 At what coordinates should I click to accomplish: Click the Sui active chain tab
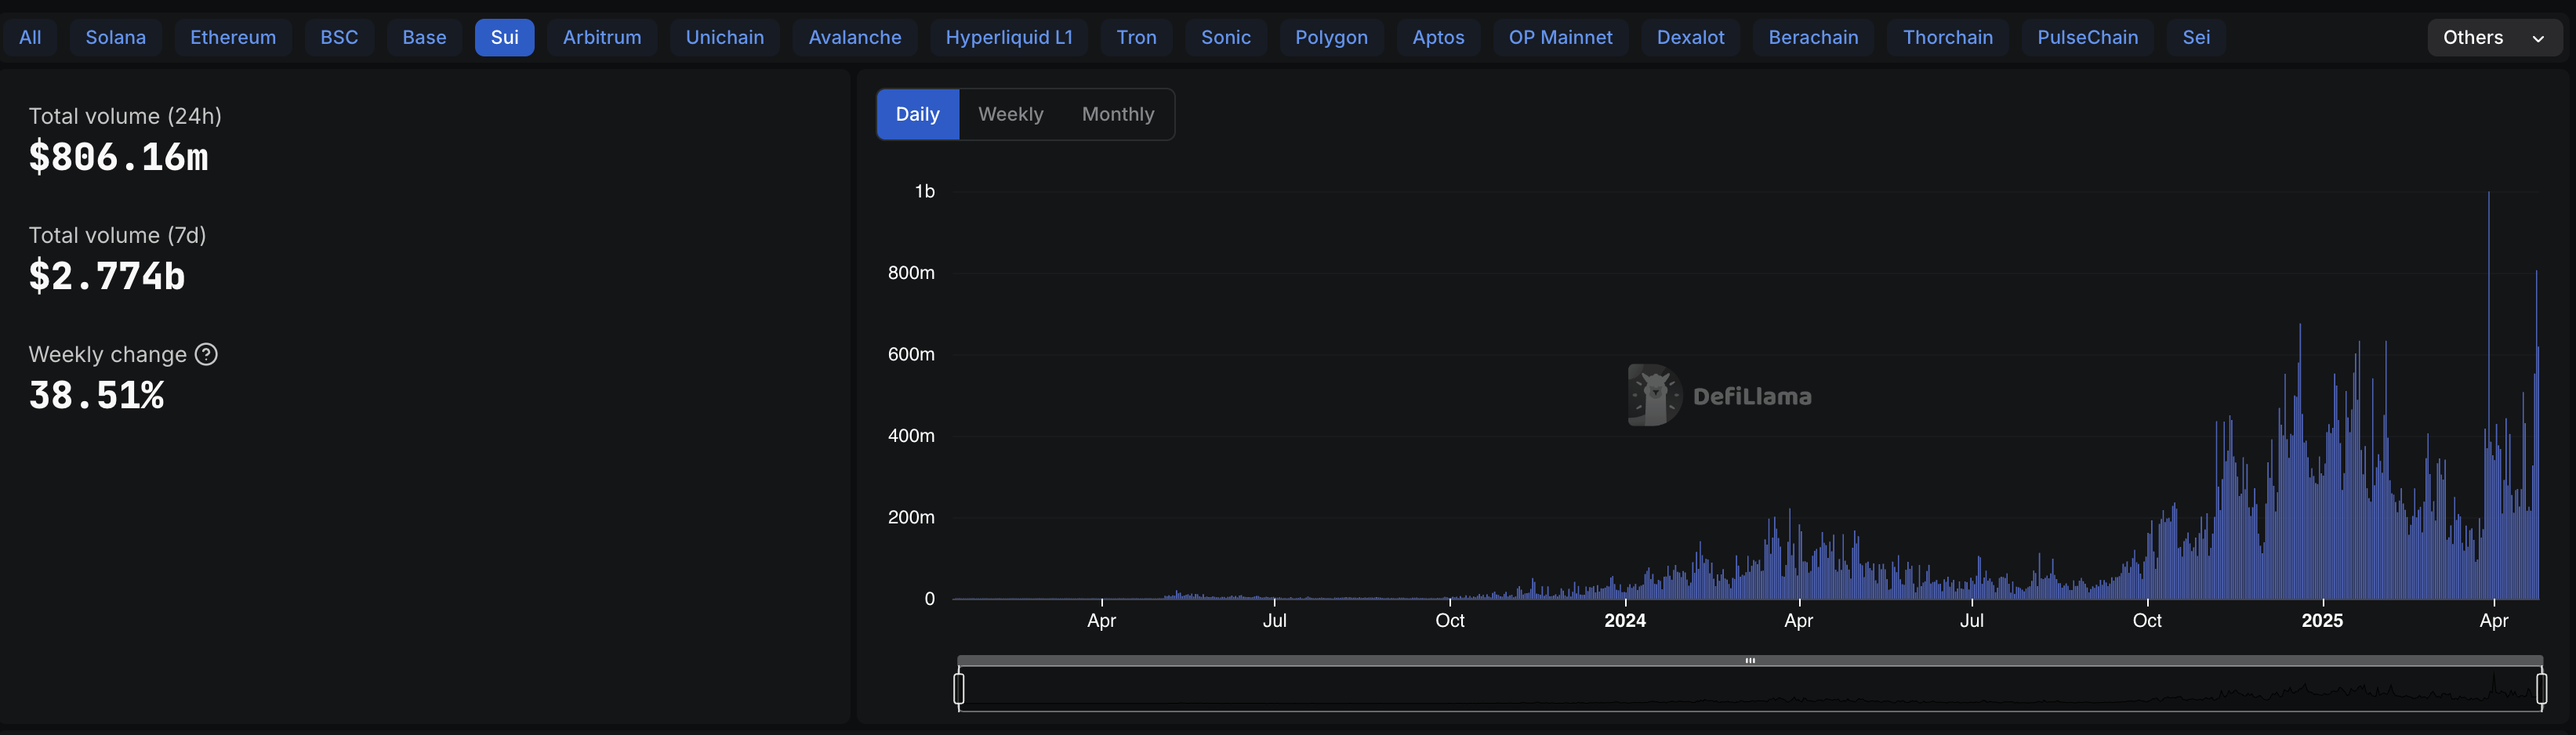click(504, 38)
